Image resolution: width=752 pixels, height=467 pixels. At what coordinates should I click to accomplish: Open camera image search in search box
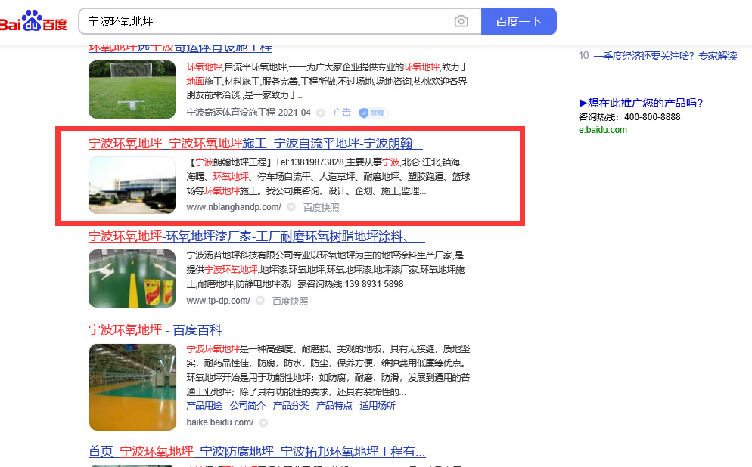(461, 21)
